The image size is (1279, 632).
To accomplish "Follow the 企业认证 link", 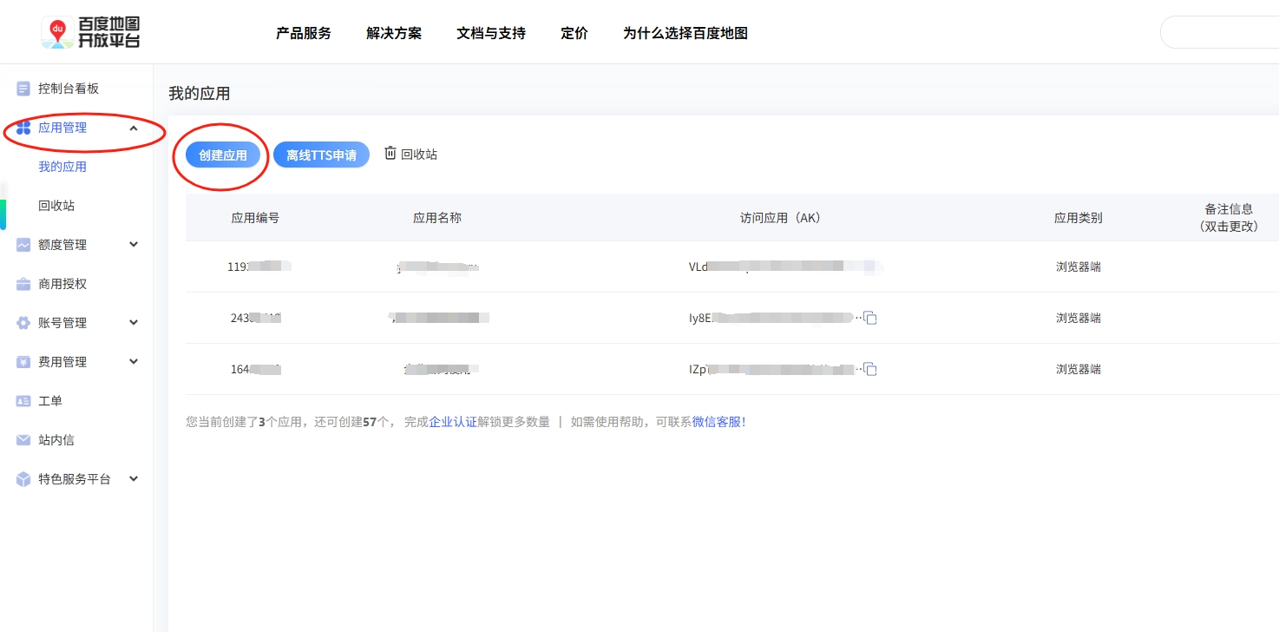I will pyautogui.click(x=453, y=422).
